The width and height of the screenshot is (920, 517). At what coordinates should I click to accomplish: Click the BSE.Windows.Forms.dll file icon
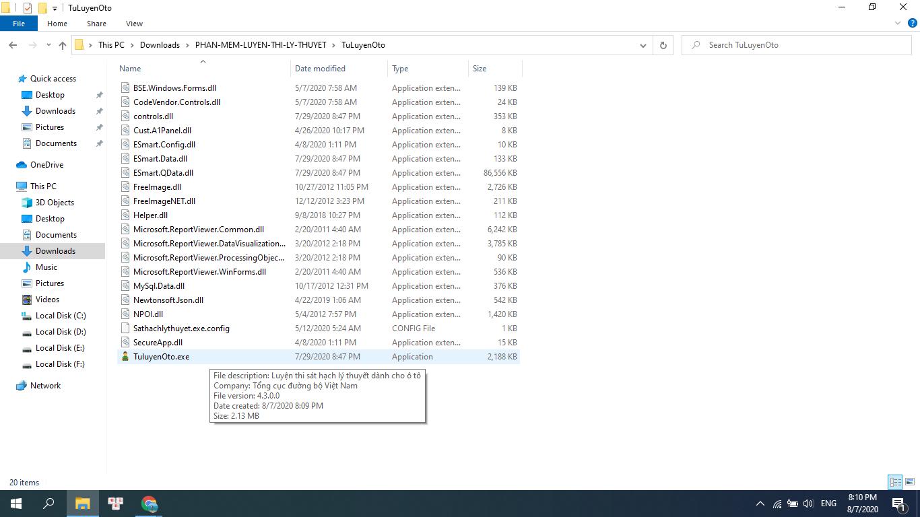pyautogui.click(x=125, y=88)
